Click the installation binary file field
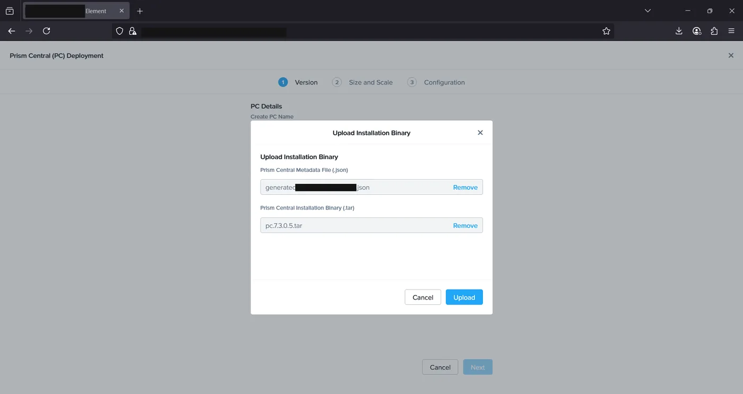This screenshot has width=743, height=394. (371, 225)
